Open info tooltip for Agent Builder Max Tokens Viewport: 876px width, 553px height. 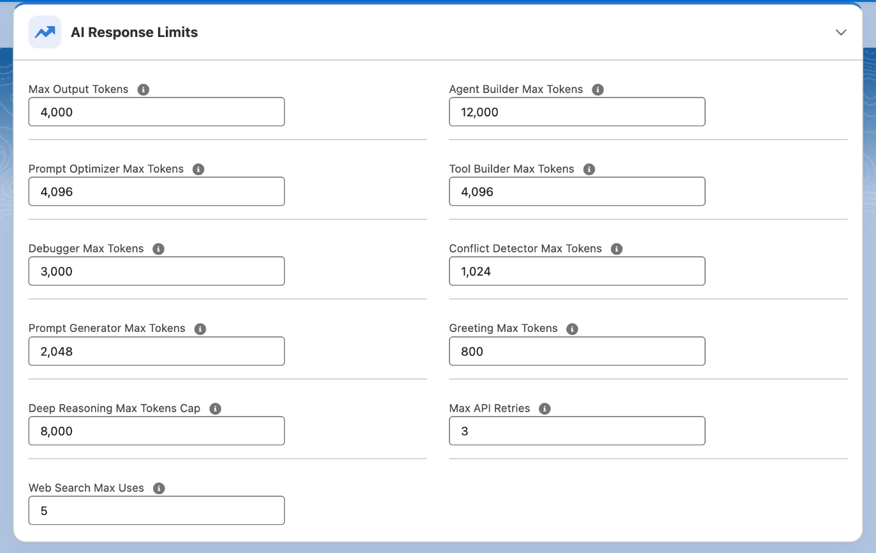tap(597, 90)
